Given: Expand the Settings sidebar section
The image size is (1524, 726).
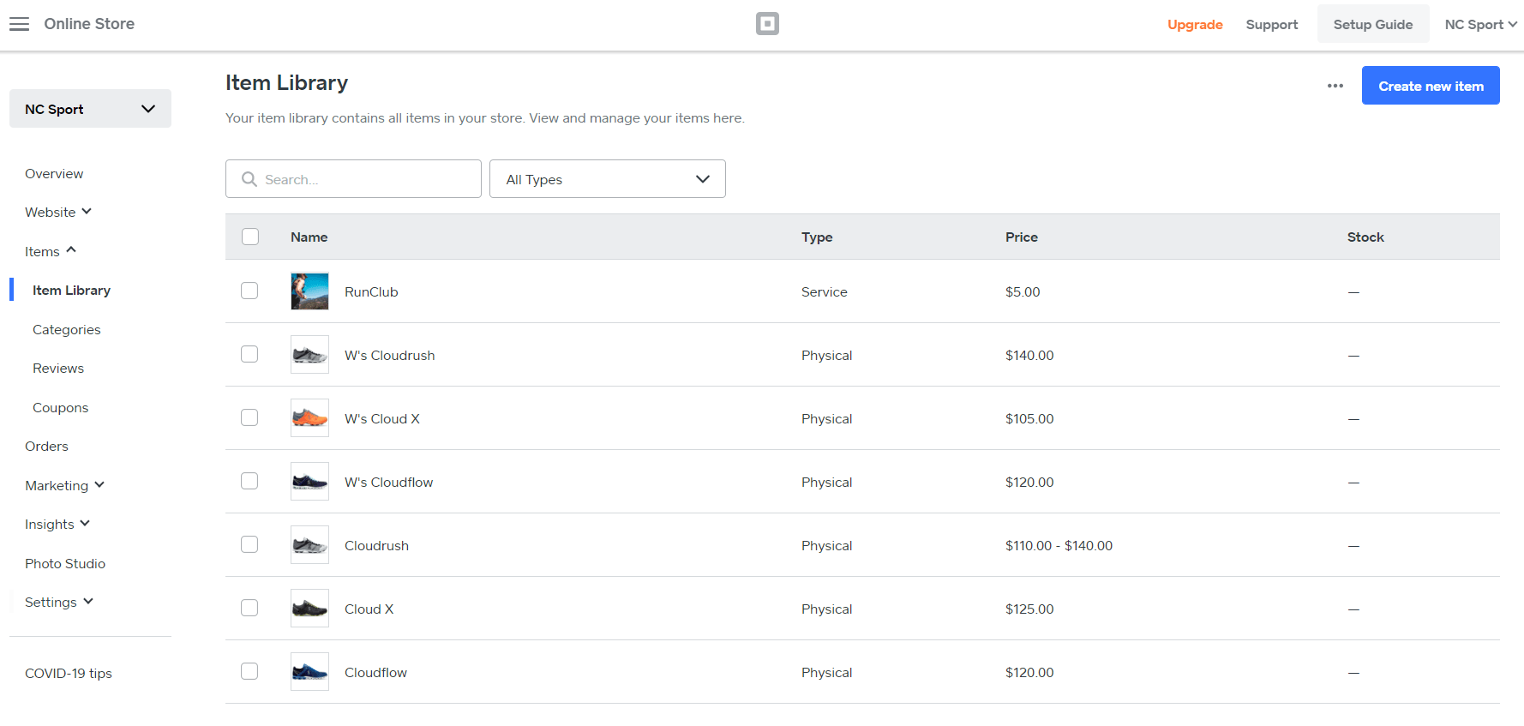Looking at the screenshot, I should pos(59,602).
